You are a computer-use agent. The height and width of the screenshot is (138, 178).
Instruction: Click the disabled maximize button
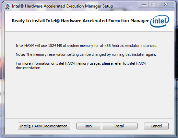pyautogui.click(x=153, y=5)
